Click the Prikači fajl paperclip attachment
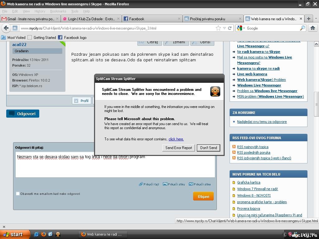The image size is (319, 239). [149, 184]
